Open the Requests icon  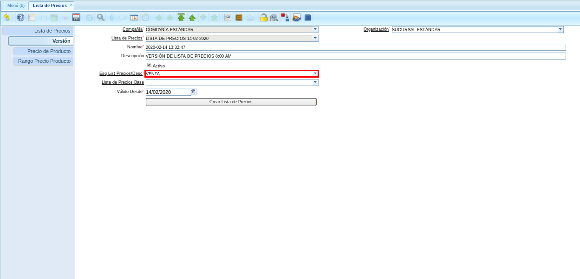click(297, 18)
